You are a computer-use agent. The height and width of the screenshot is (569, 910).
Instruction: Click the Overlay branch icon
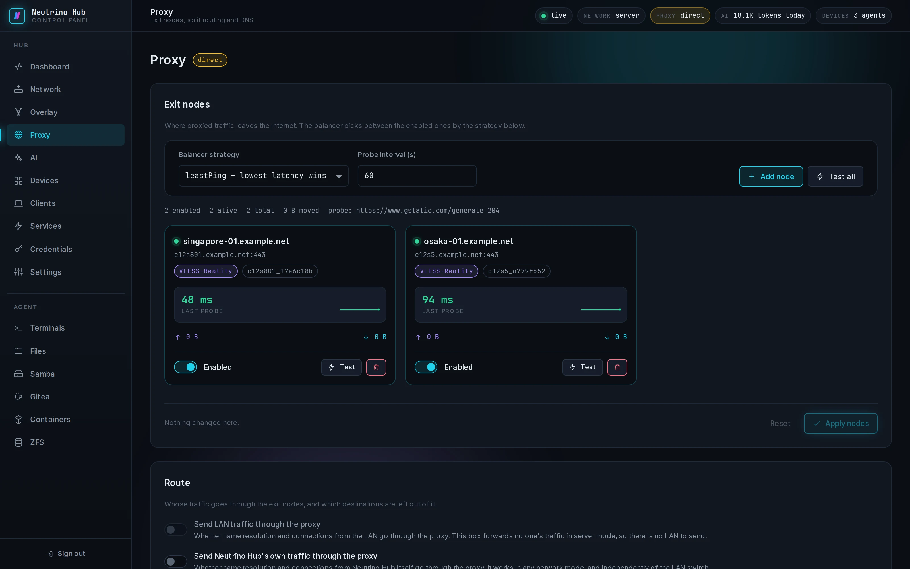[x=18, y=112]
